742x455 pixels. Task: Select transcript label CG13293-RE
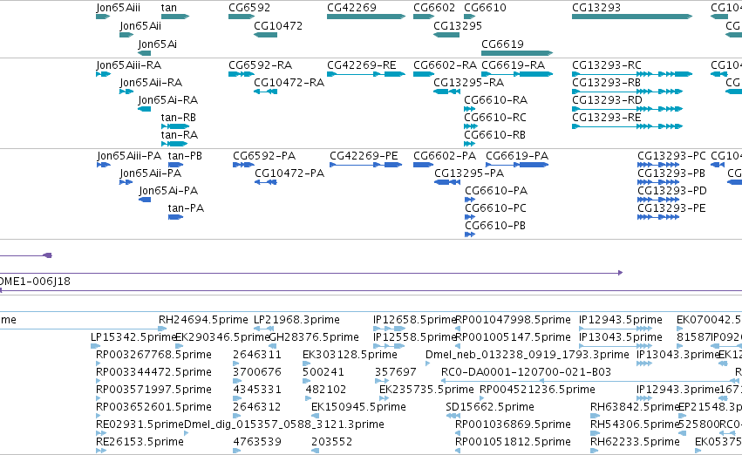point(607,118)
